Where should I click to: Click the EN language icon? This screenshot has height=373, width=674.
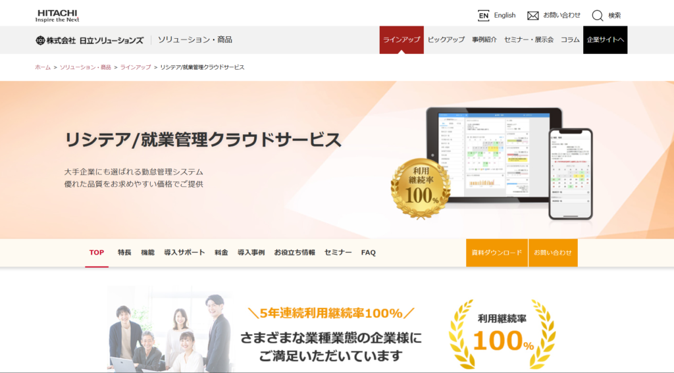[x=483, y=16]
